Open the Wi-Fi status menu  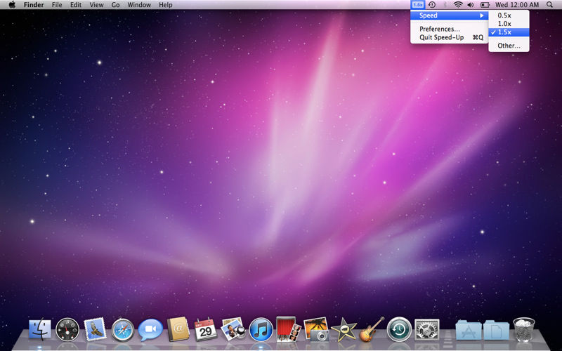tap(458, 5)
